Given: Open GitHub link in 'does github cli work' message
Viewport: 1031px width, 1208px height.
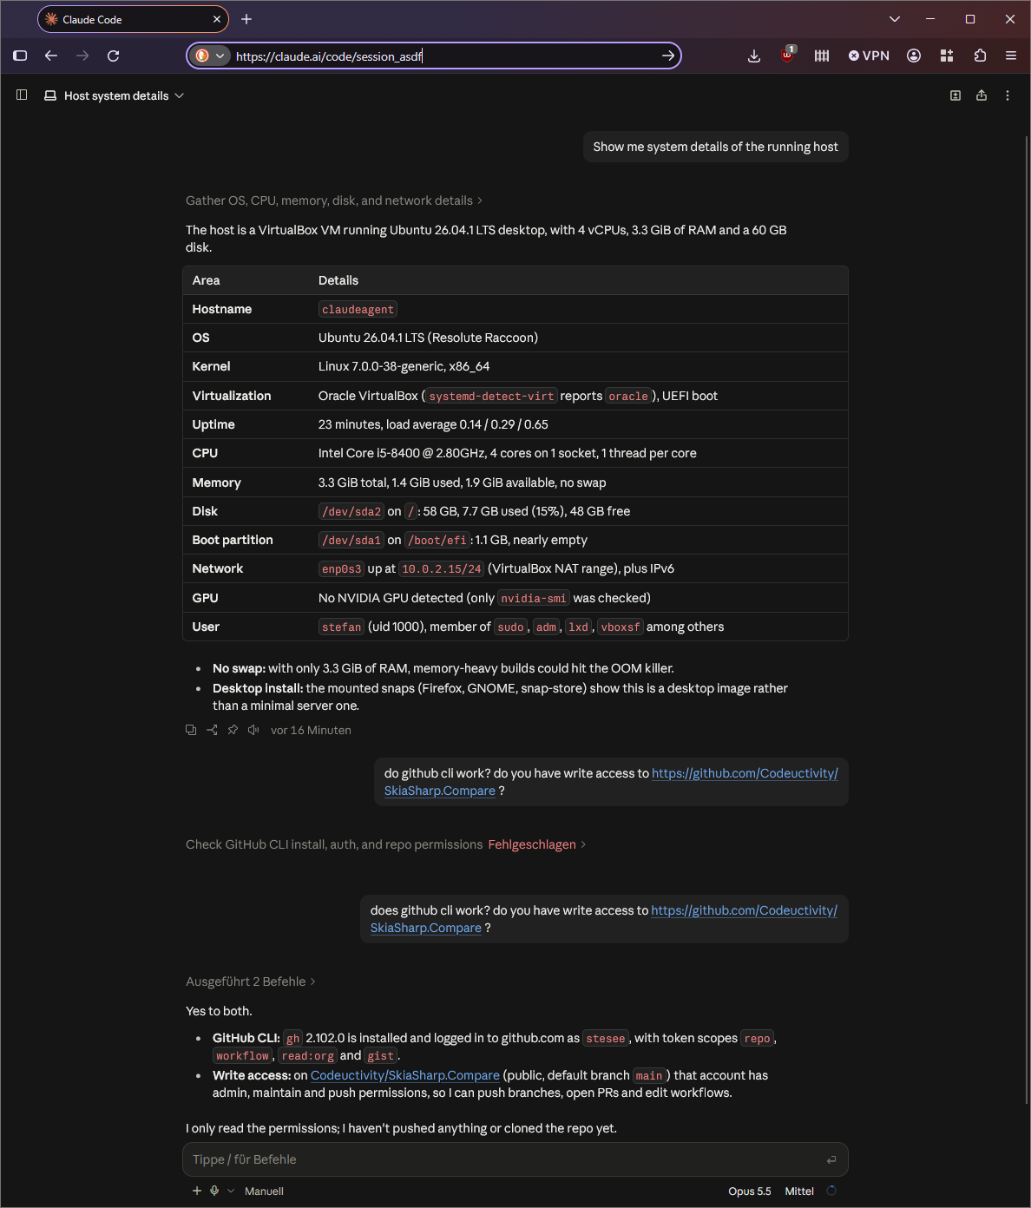Looking at the screenshot, I should click(604, 919).
